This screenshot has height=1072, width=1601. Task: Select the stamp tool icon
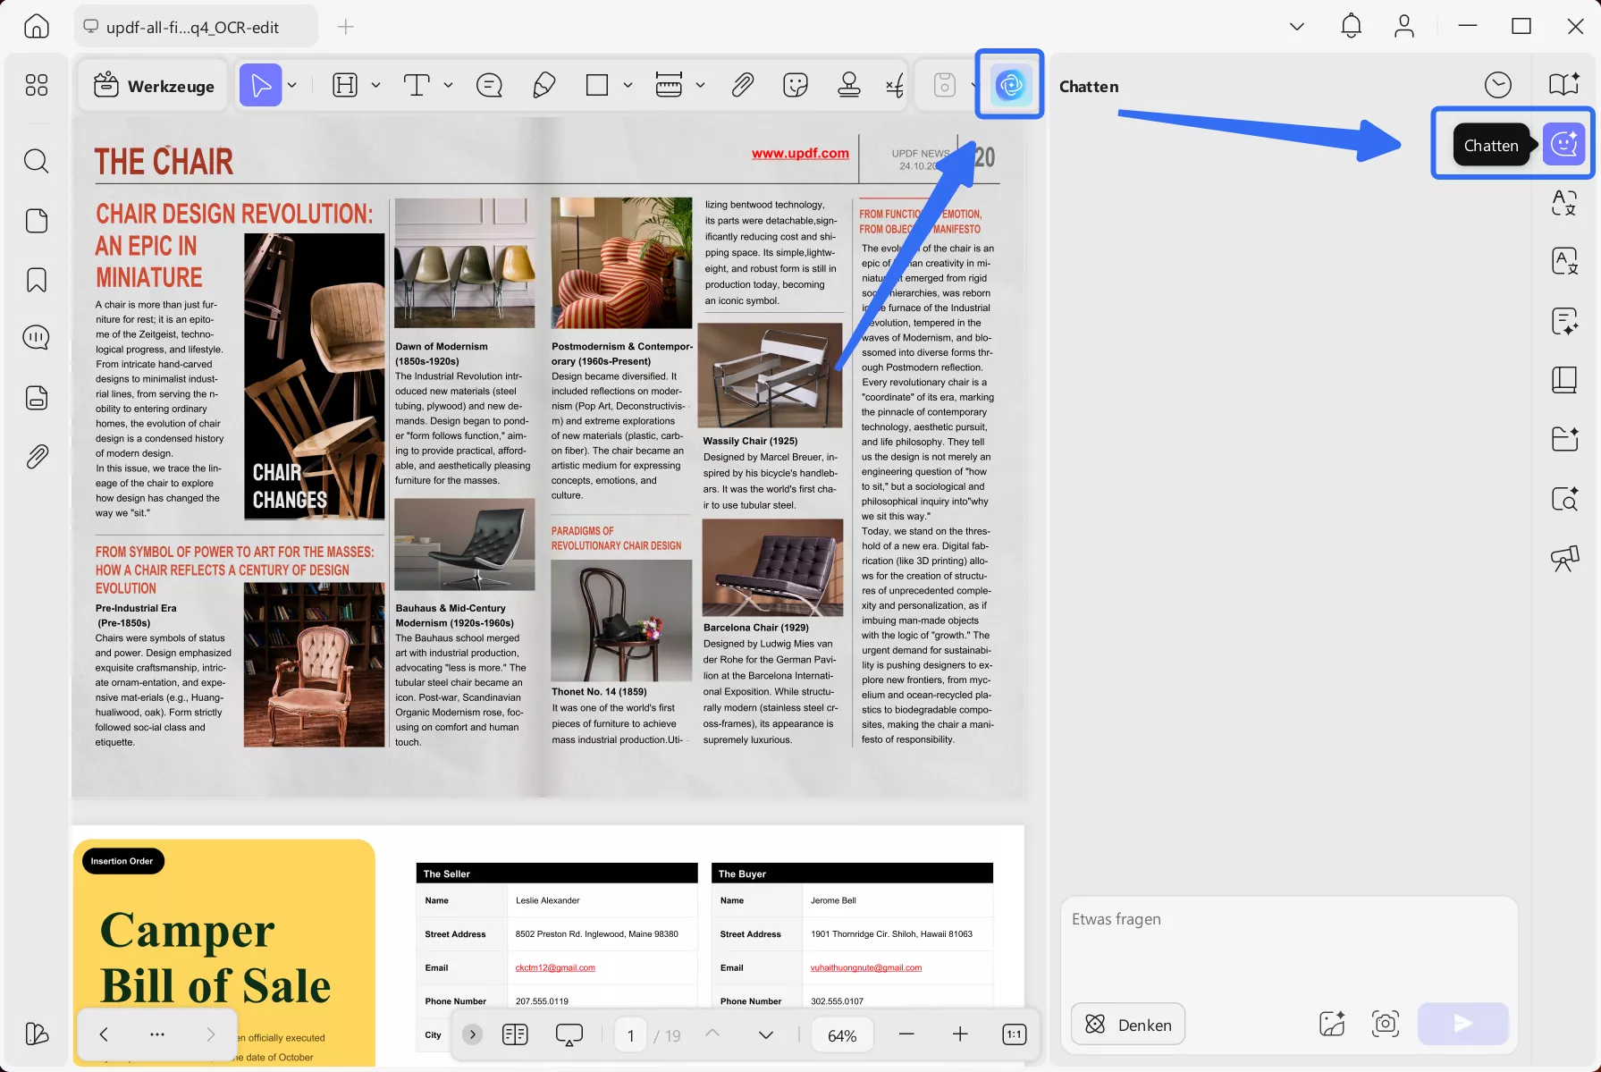[x=848, y=85]
